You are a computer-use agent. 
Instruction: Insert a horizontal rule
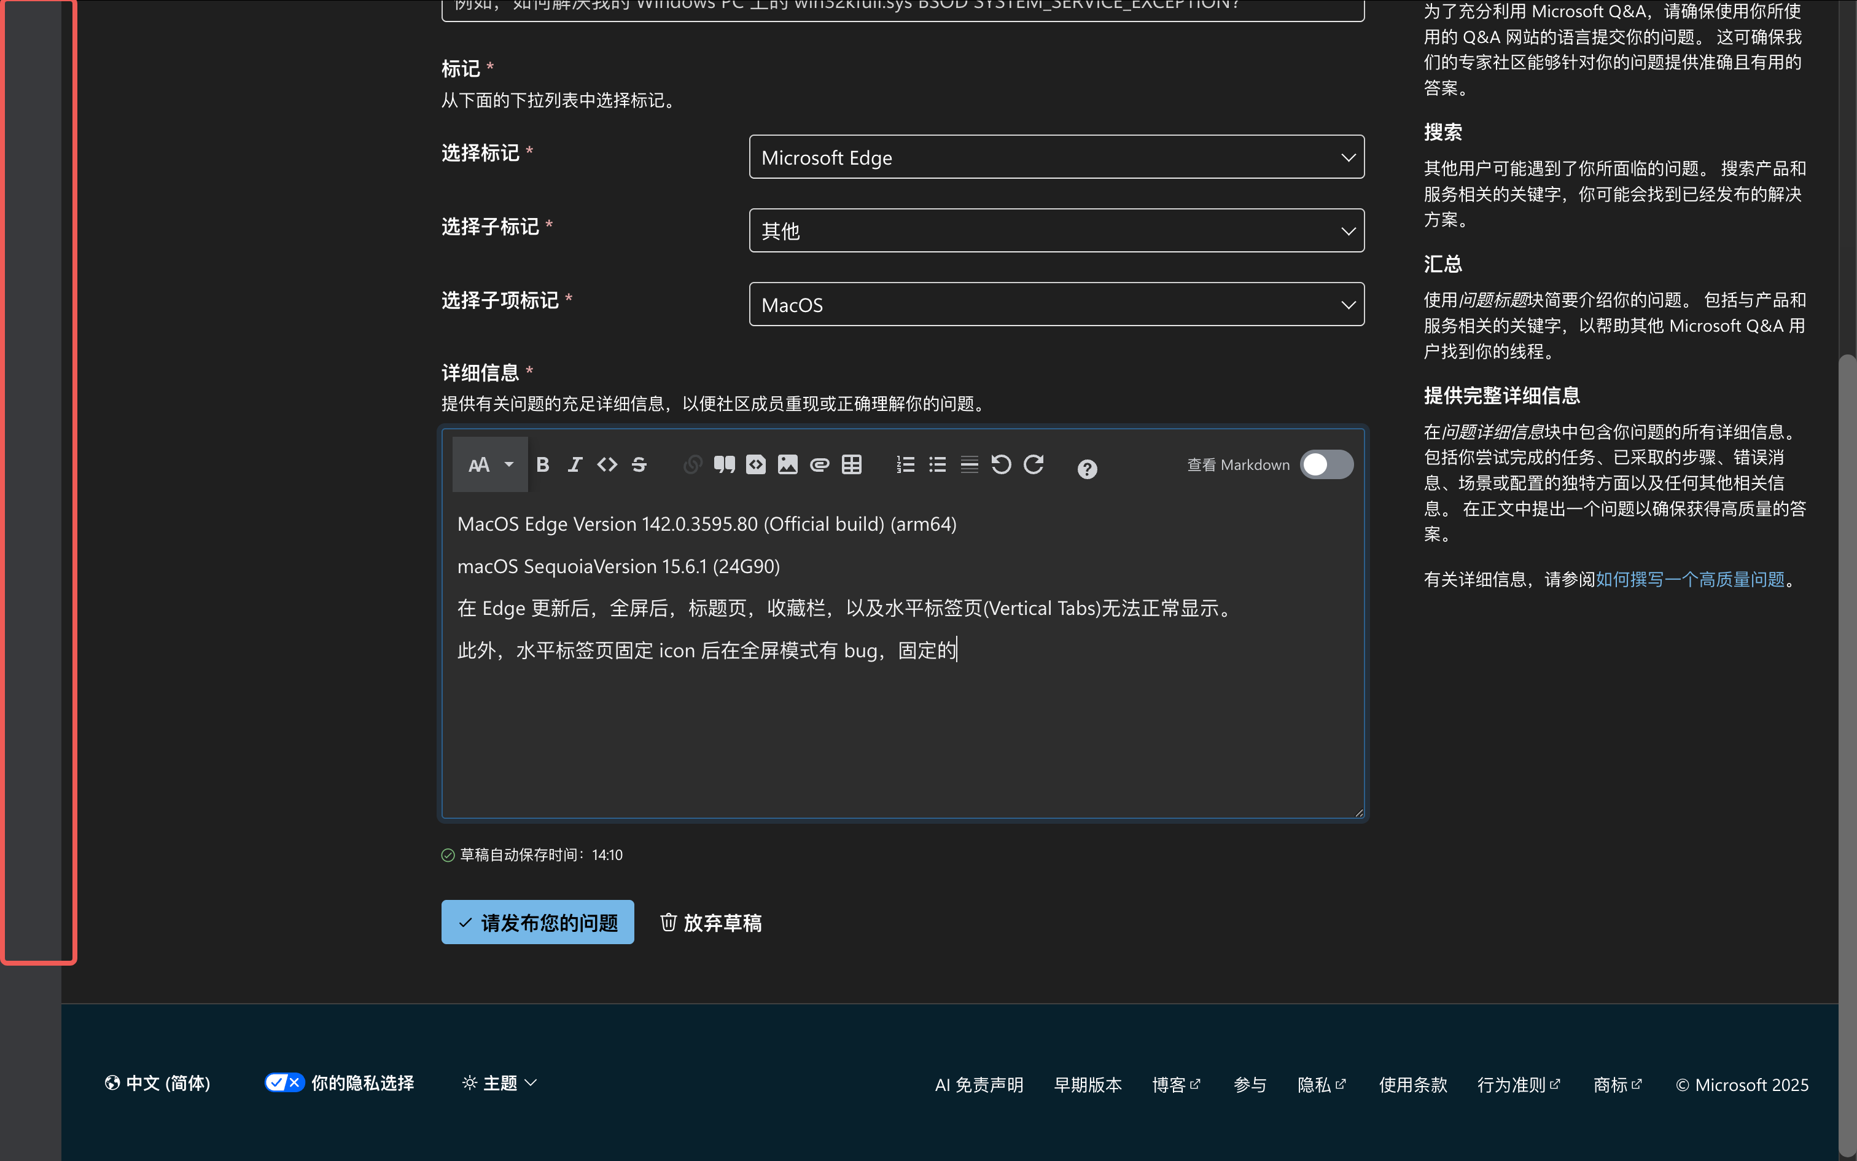click(969, 464)
